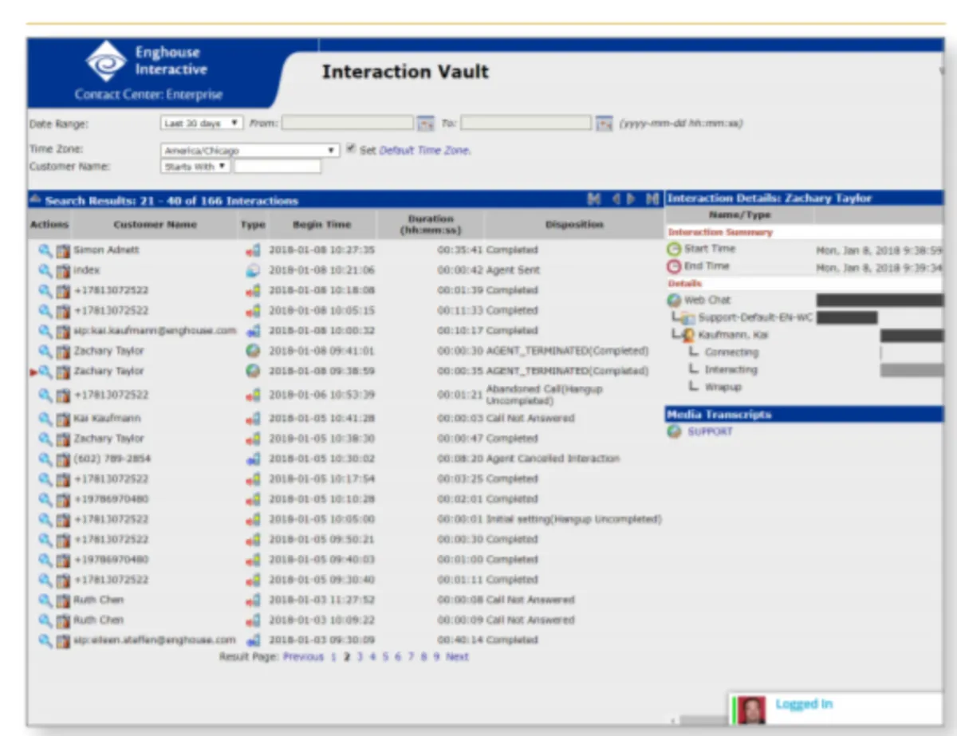Jump to result page 1
Screen dimensions: 957x736
tap(333, 657)
